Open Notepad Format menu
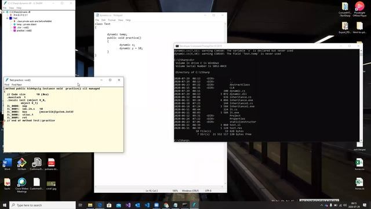371x209 pixels. [x=112, y=20]
